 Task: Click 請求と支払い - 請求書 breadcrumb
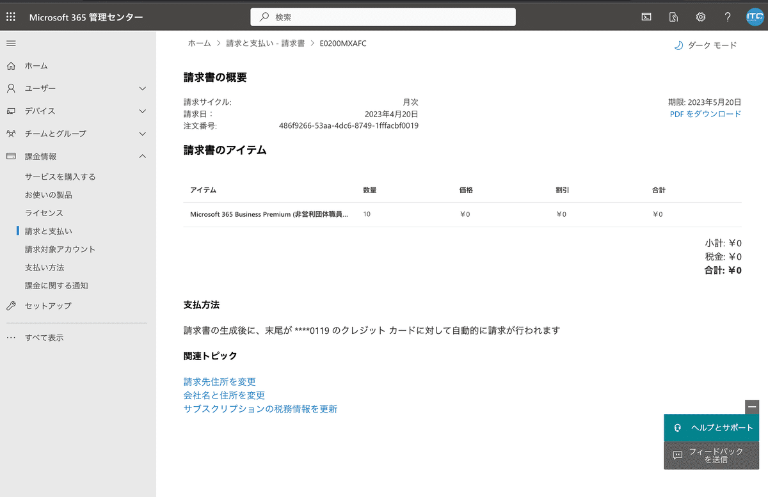(x=266, y=43)
